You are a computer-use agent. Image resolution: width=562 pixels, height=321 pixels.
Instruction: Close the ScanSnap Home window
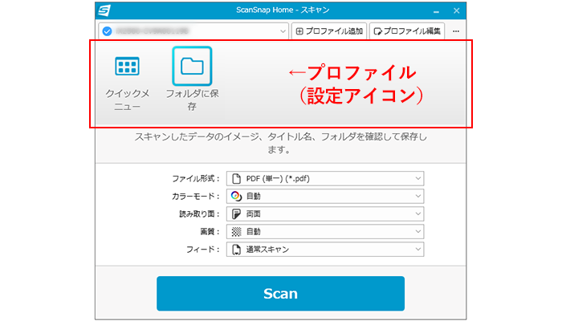pyautogui.click(x=456, y=10)
